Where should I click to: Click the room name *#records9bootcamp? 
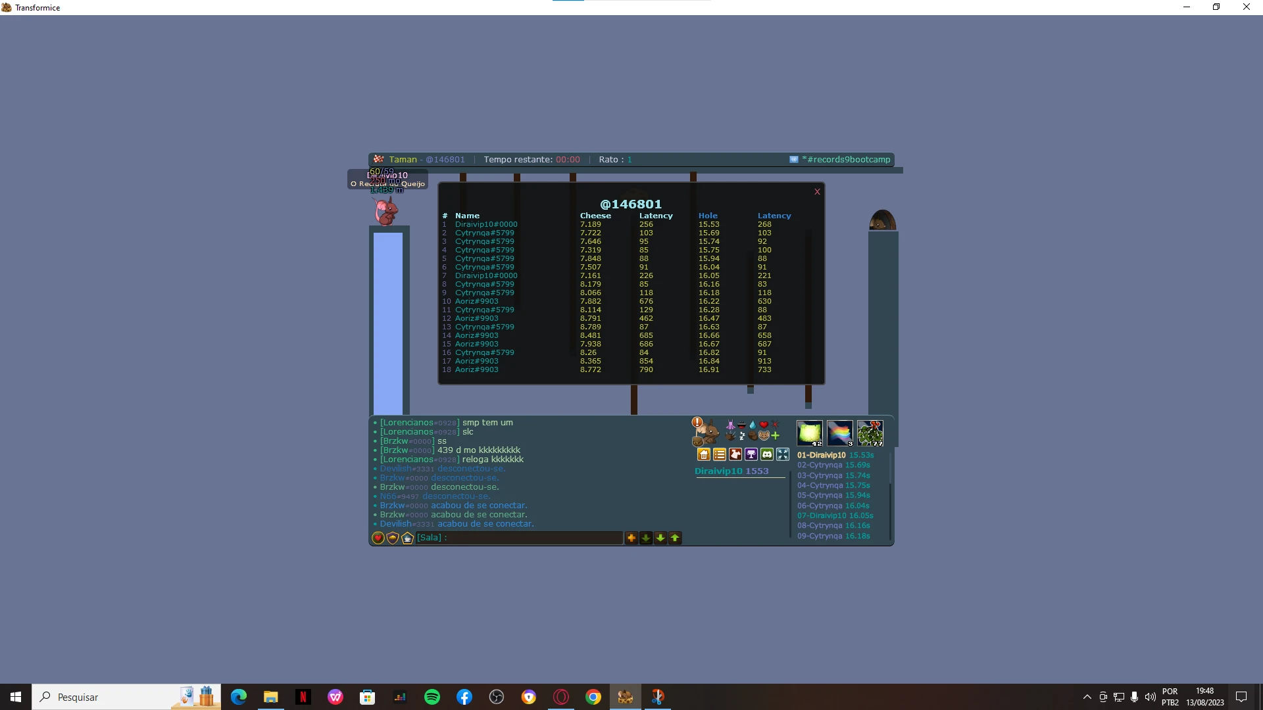(x=846, y=160)
